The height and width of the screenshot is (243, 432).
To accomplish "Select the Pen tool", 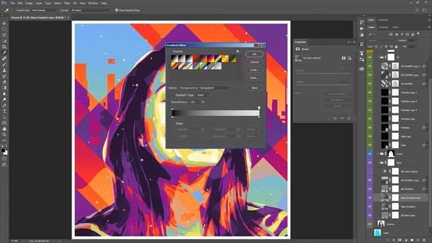I will point(4,105).
